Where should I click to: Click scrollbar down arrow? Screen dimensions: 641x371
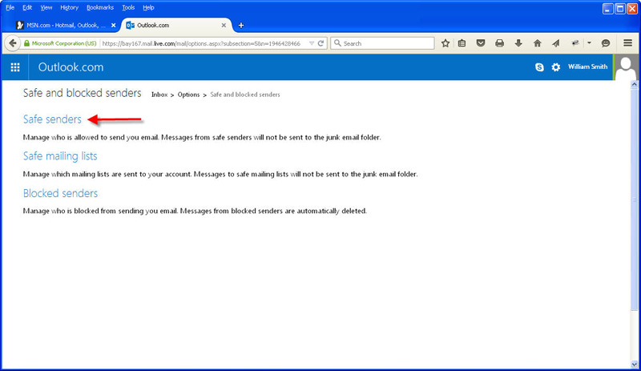634,364
